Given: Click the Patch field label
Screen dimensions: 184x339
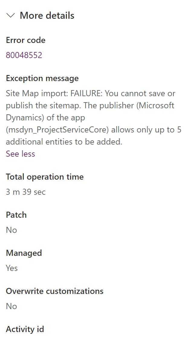Looking at the screenshot, I should (x=16, y=215).
